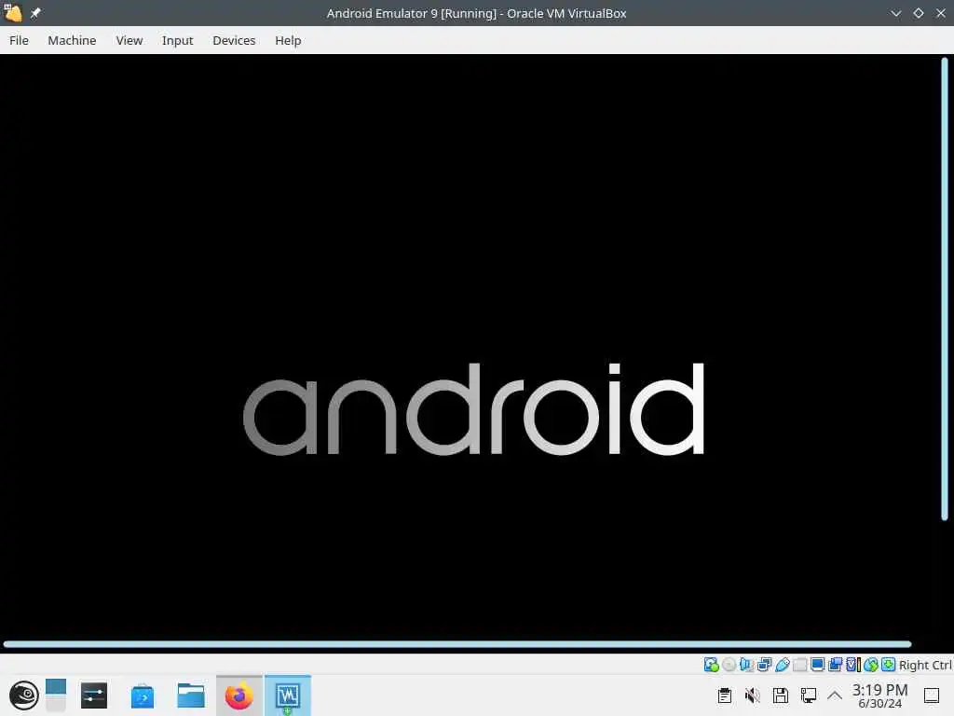Screen dimensions: 954x716
Task: Click the keyboard capture green arrow icon
Action: tap(888, 664)
